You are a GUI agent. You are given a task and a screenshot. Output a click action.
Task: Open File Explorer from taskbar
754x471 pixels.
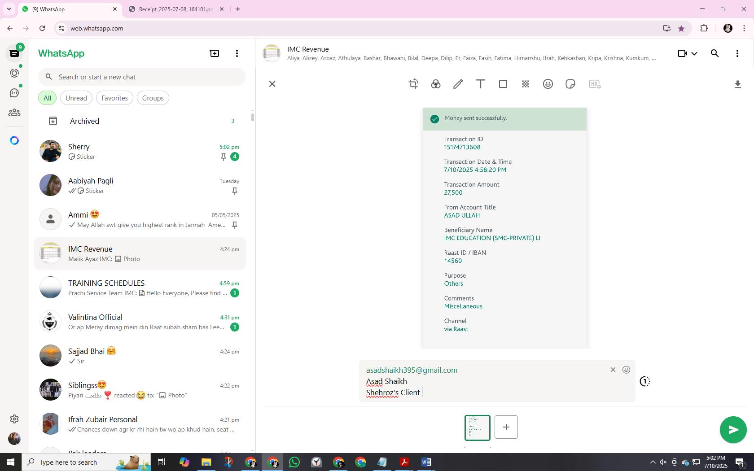206,462
